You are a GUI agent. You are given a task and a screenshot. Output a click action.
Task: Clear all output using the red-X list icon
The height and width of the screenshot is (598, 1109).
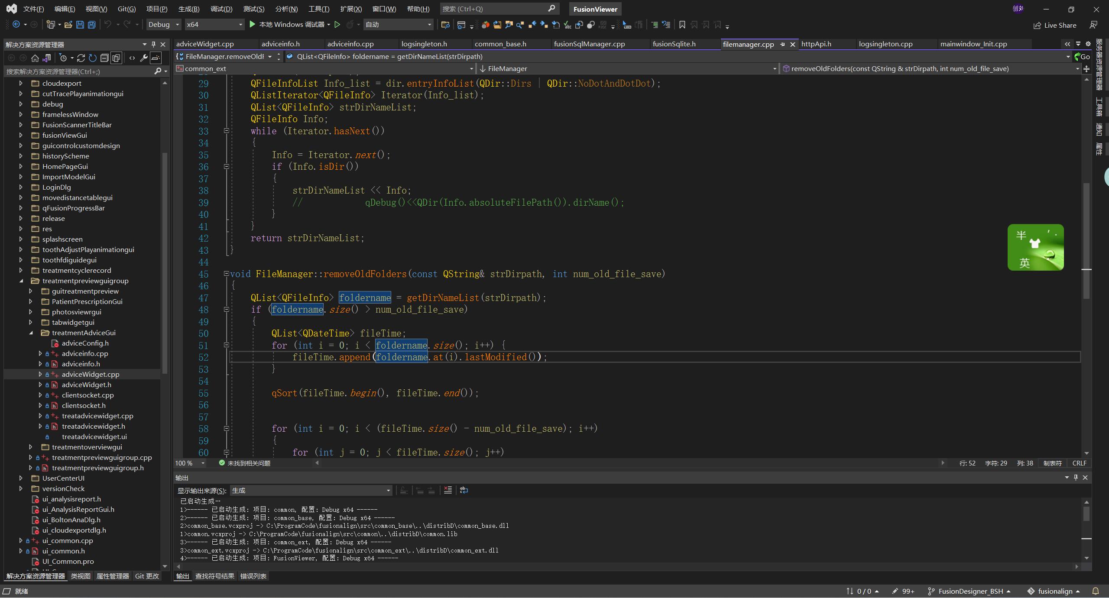[448, 490]
